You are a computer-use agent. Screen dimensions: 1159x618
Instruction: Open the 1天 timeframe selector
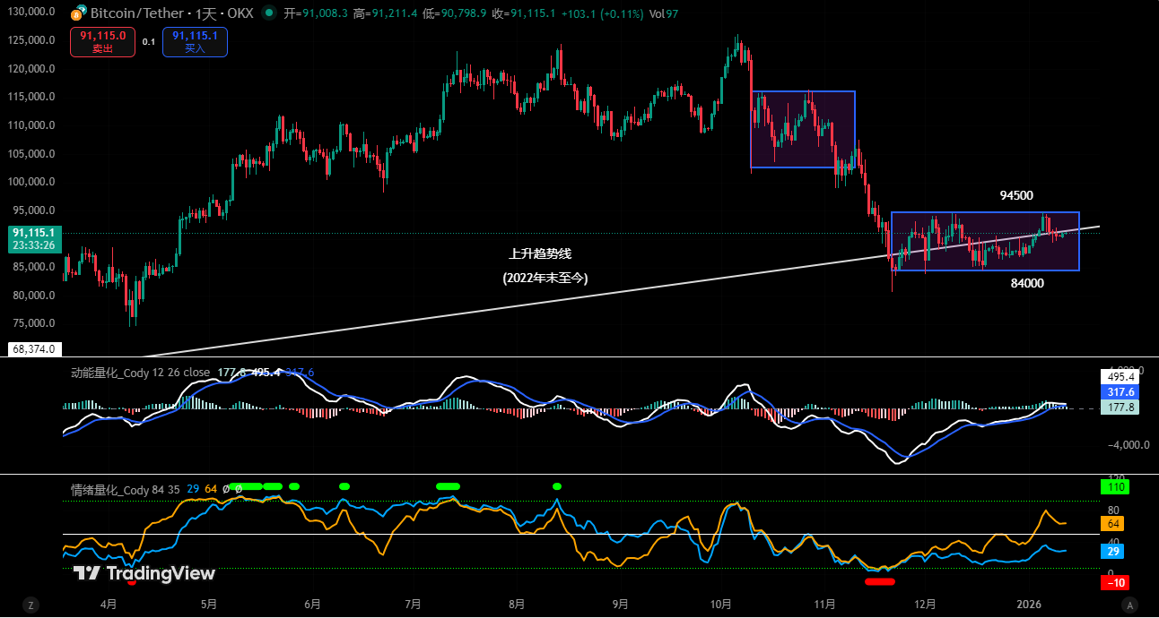pyautogui.click(x=207, y=13)
